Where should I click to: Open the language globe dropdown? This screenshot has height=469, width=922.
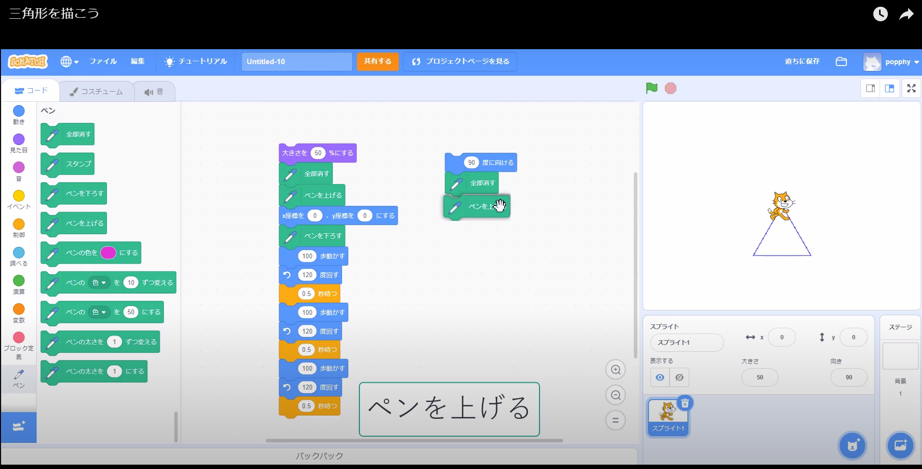tap(69, 61)
